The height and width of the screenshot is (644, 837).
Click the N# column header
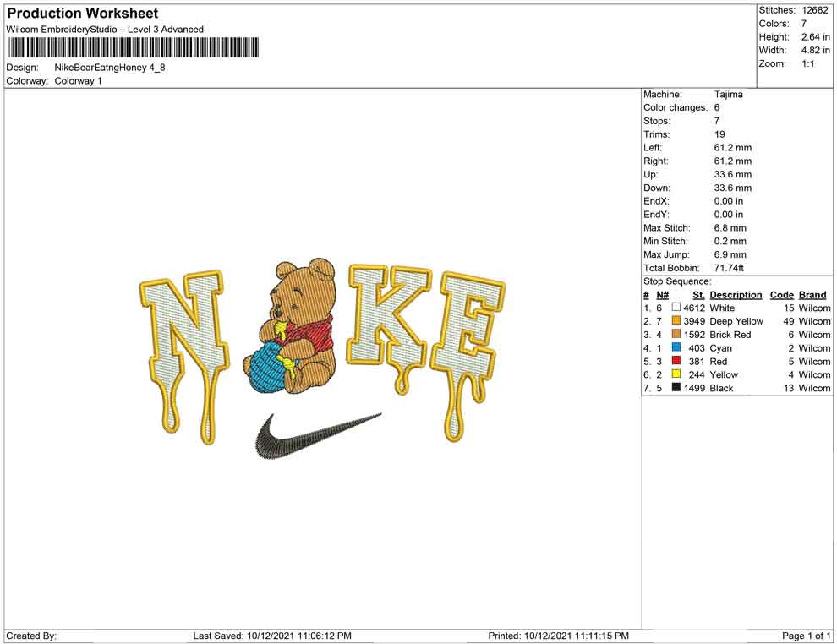(x=663, y=294)
